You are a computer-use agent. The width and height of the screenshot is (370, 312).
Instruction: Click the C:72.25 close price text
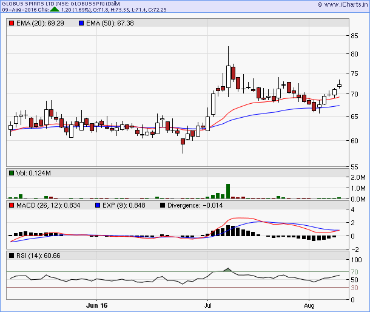pos(157,10)
